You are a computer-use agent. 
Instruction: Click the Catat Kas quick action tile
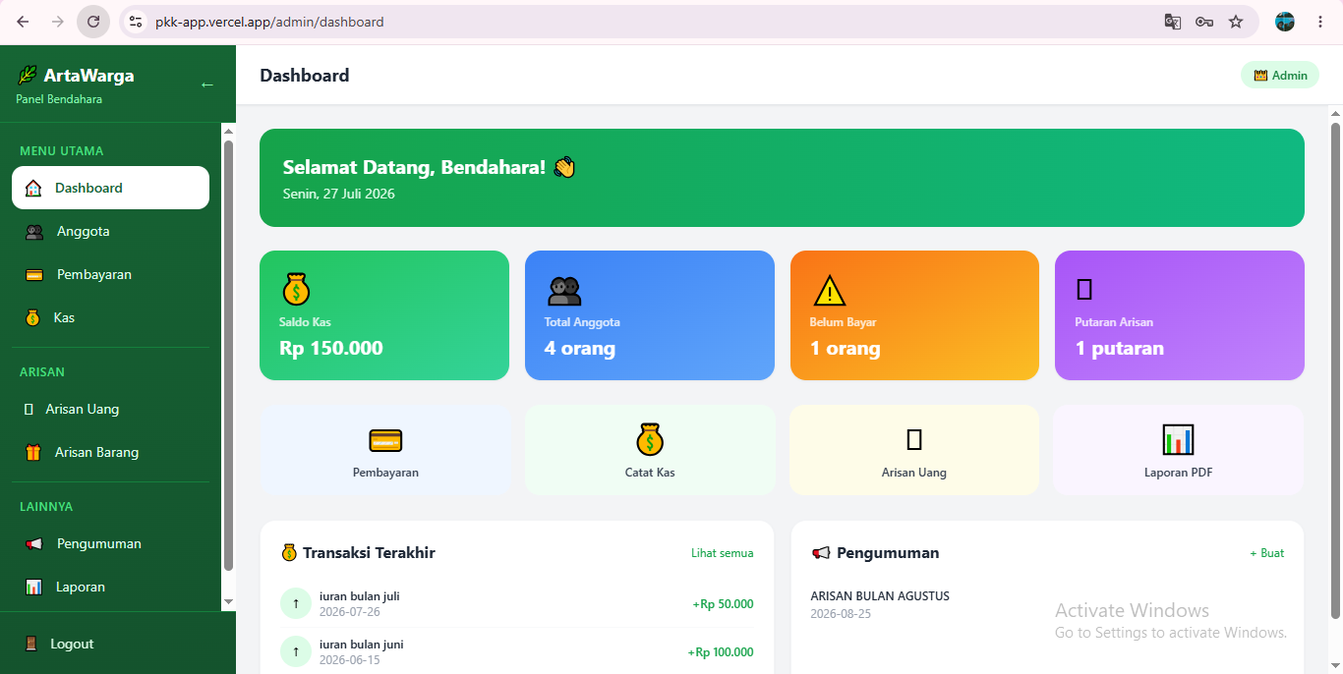tap(650, 450)
